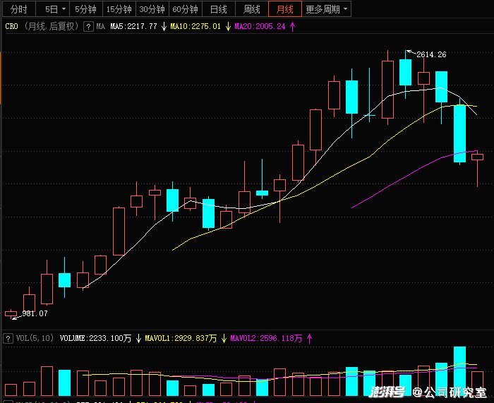Click the up arrow after MAVOL2 value
The height and width of the screenshot is (403, 494).
(309, 339)
